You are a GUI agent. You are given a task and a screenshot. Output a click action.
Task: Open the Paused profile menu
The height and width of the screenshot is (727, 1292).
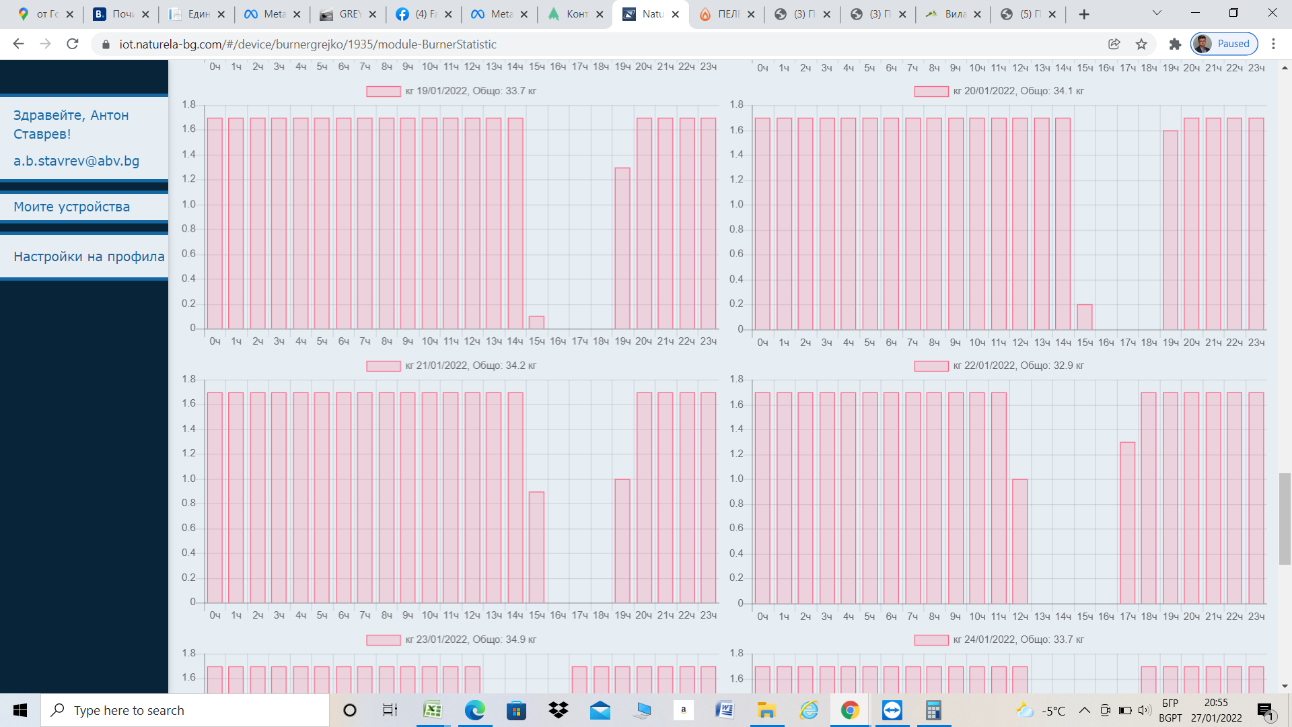tap(1224, 44)
